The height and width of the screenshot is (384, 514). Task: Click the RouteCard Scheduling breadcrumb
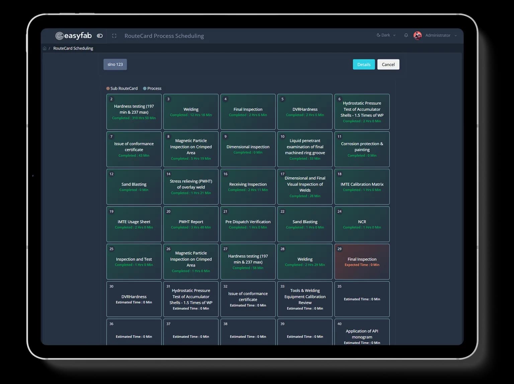(x=73, y=48)
